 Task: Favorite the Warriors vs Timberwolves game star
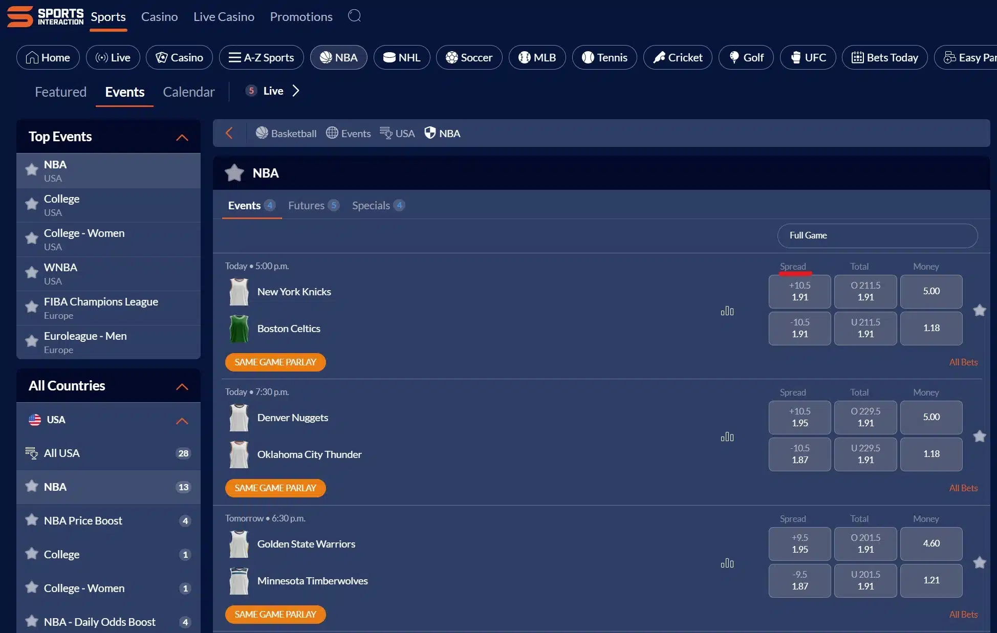pyautogui.click(x=980, y=562)
